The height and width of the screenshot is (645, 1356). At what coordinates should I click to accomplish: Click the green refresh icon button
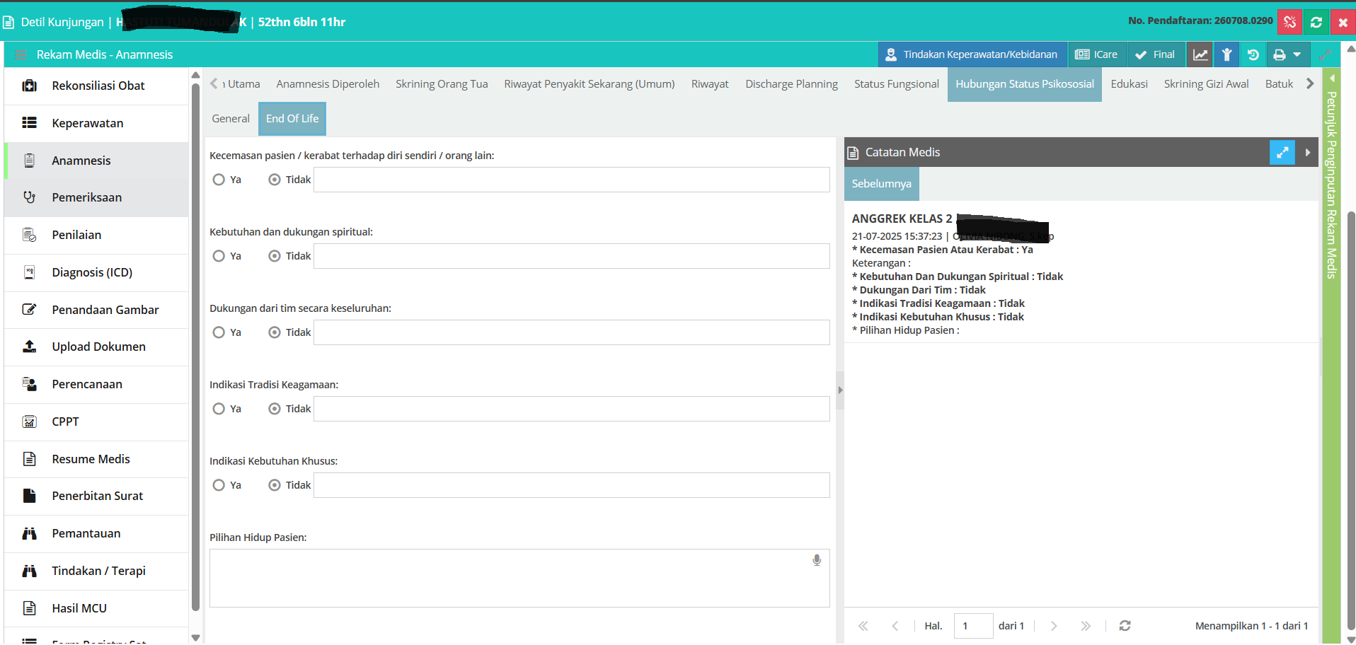click(x=1316, y=22)
